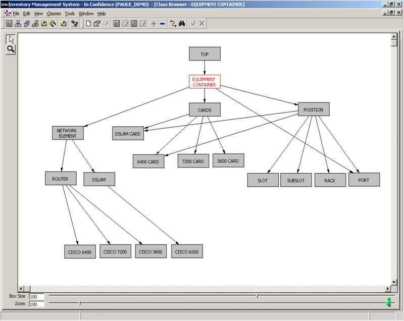Open the hierarchy tree diagram toolbar icon

click(x=18, y=24)
